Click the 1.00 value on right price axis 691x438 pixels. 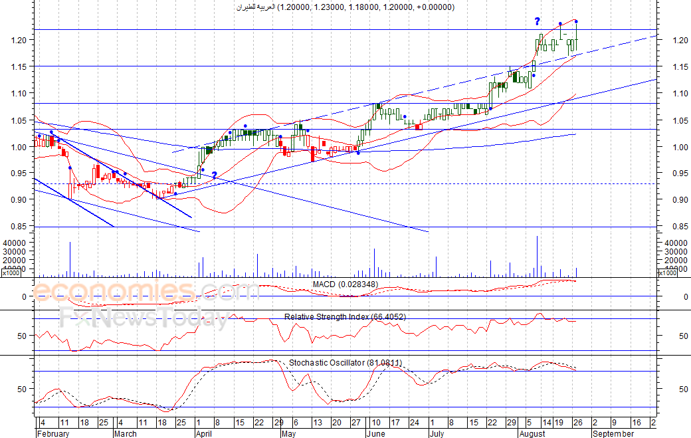[680, 147]
